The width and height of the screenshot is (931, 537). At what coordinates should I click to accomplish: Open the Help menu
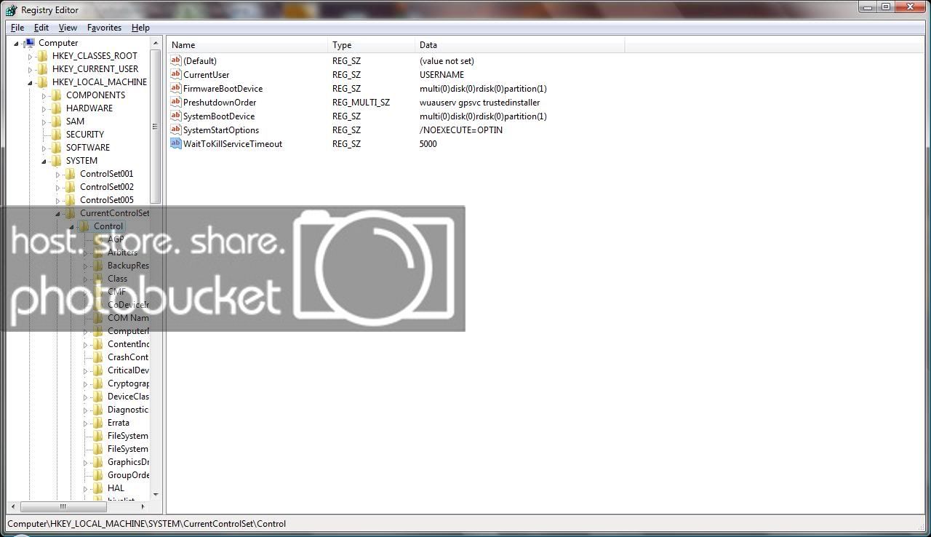(x=140, y=28)
